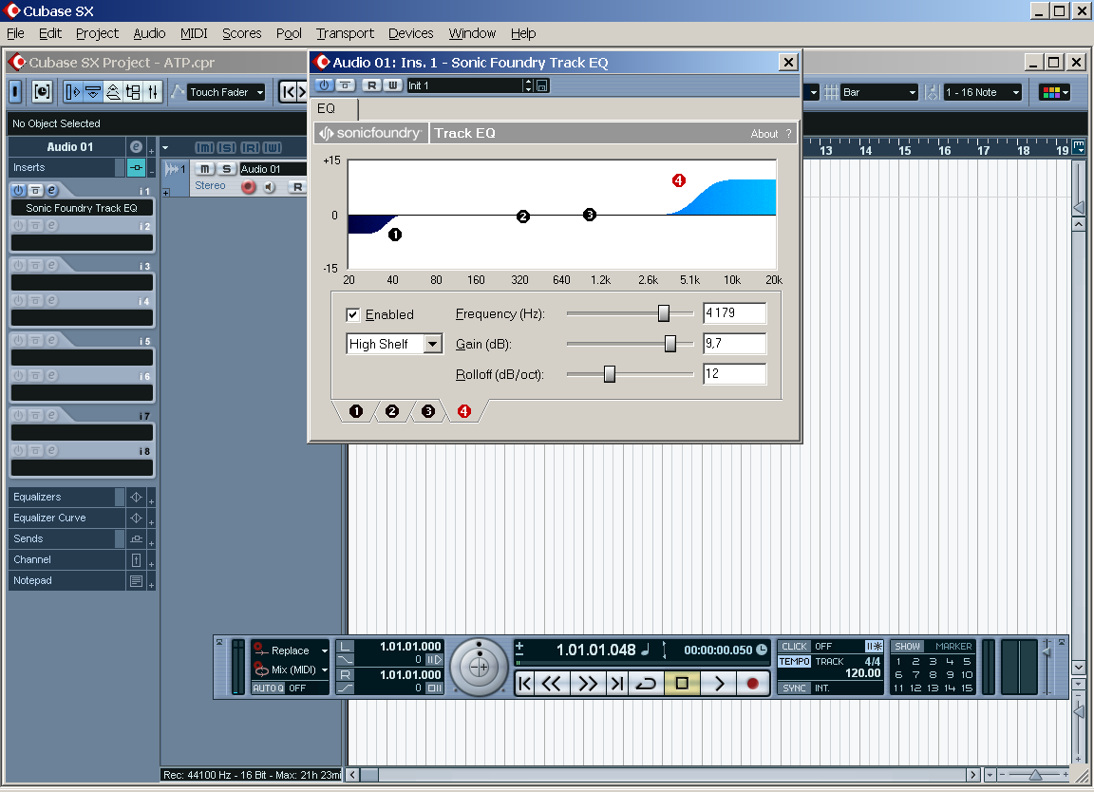Toggle plug-in power button in Track EQ window
The height and width of the screenshot is (792, 1094).
click(x=325, y=85)
